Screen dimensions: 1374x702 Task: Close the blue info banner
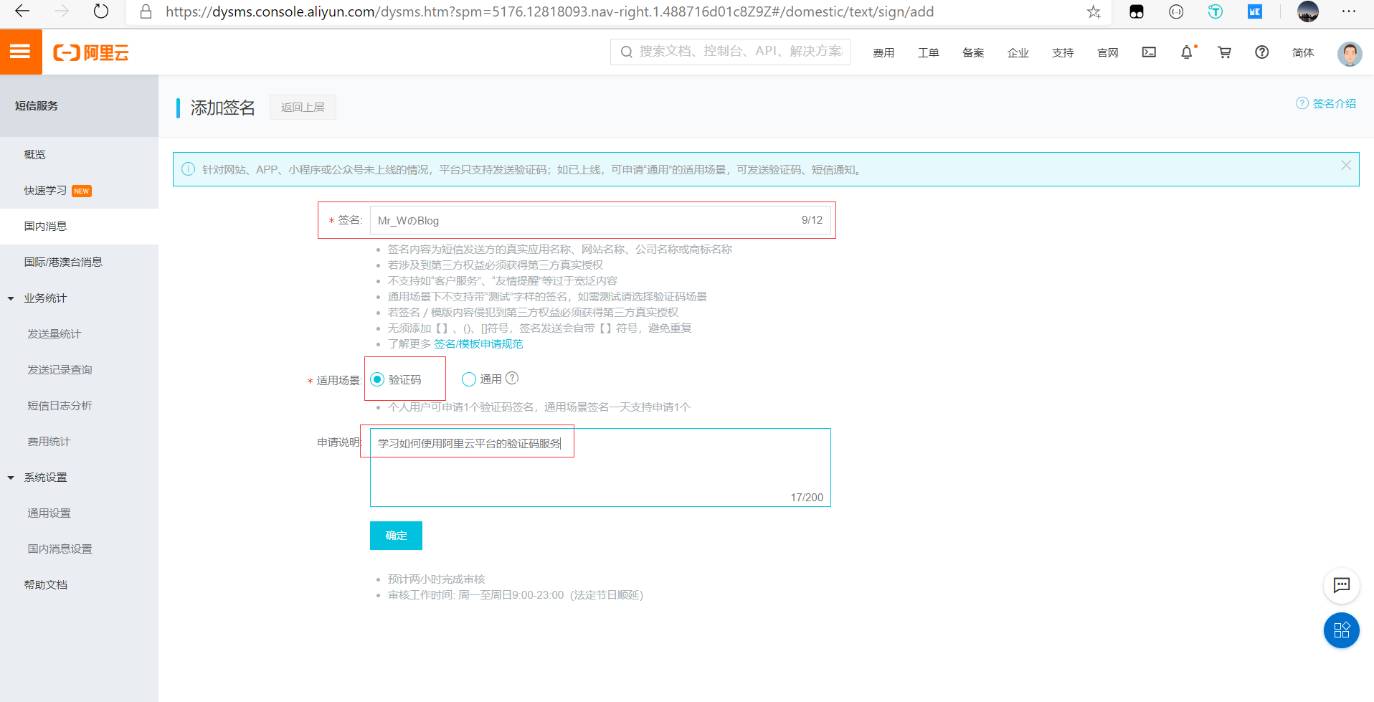point(1346,165)
